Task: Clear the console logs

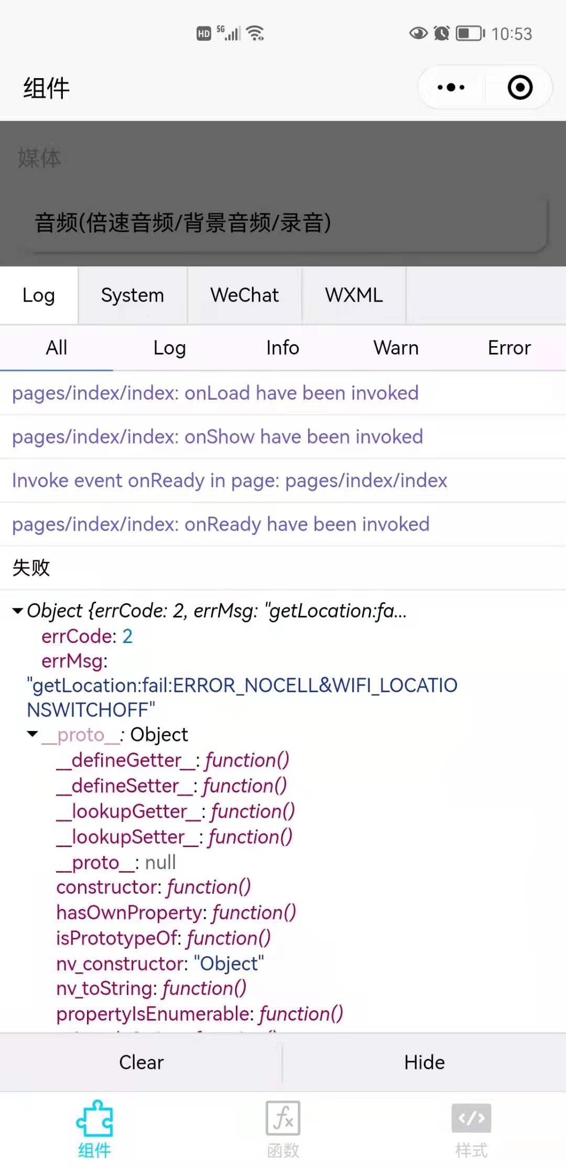Action: pos(141,1062)
